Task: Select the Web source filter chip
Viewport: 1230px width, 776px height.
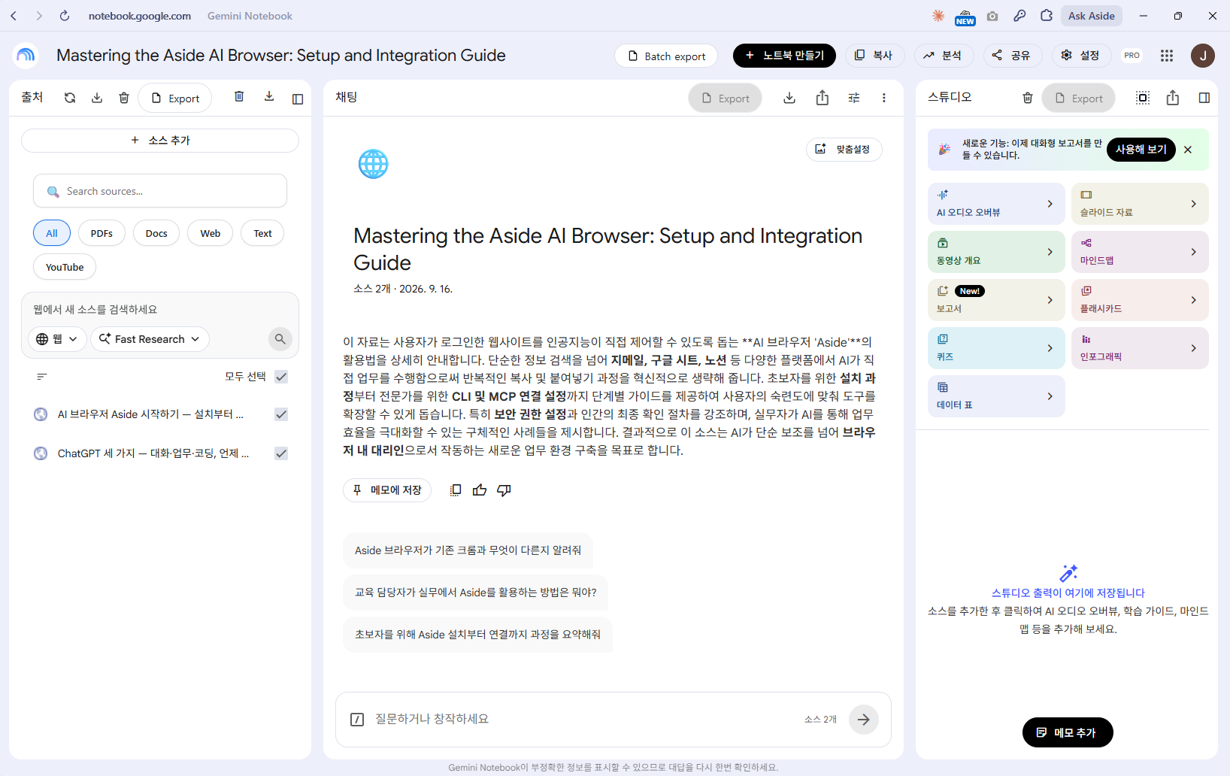Action: point(211,233)
